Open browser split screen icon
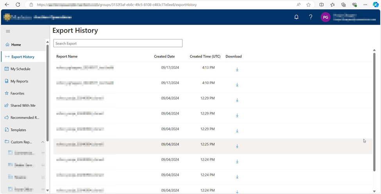Screen dimensions: 381x194 tap(322, 5)
